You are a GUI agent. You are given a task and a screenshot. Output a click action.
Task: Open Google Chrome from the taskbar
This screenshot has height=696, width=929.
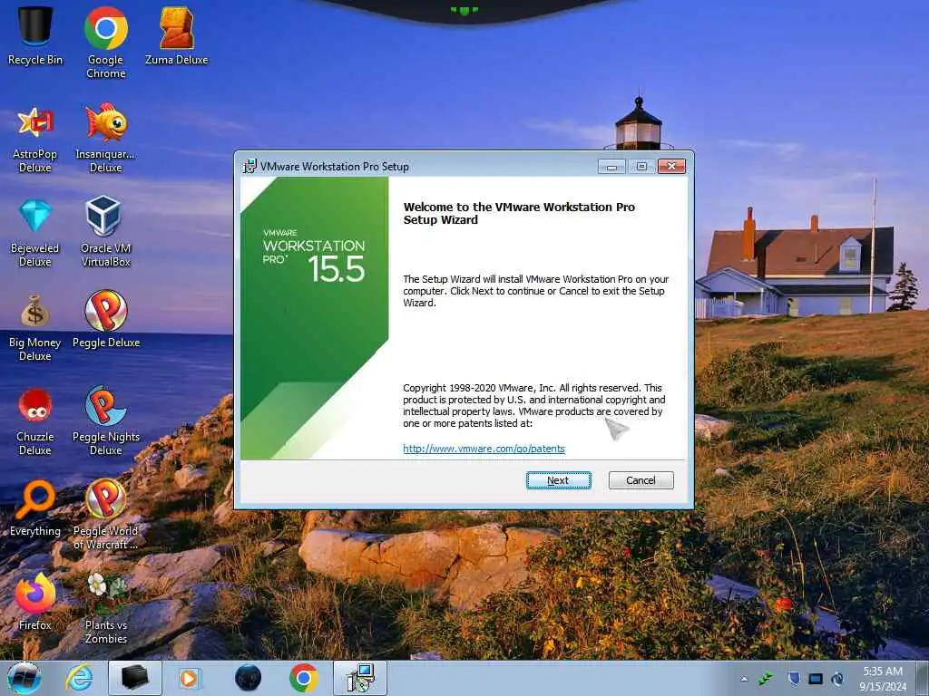pos(303,678)
